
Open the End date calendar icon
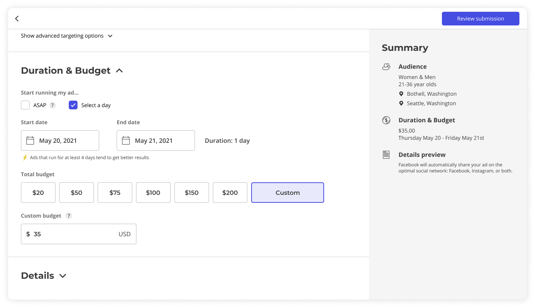(126, 141)
